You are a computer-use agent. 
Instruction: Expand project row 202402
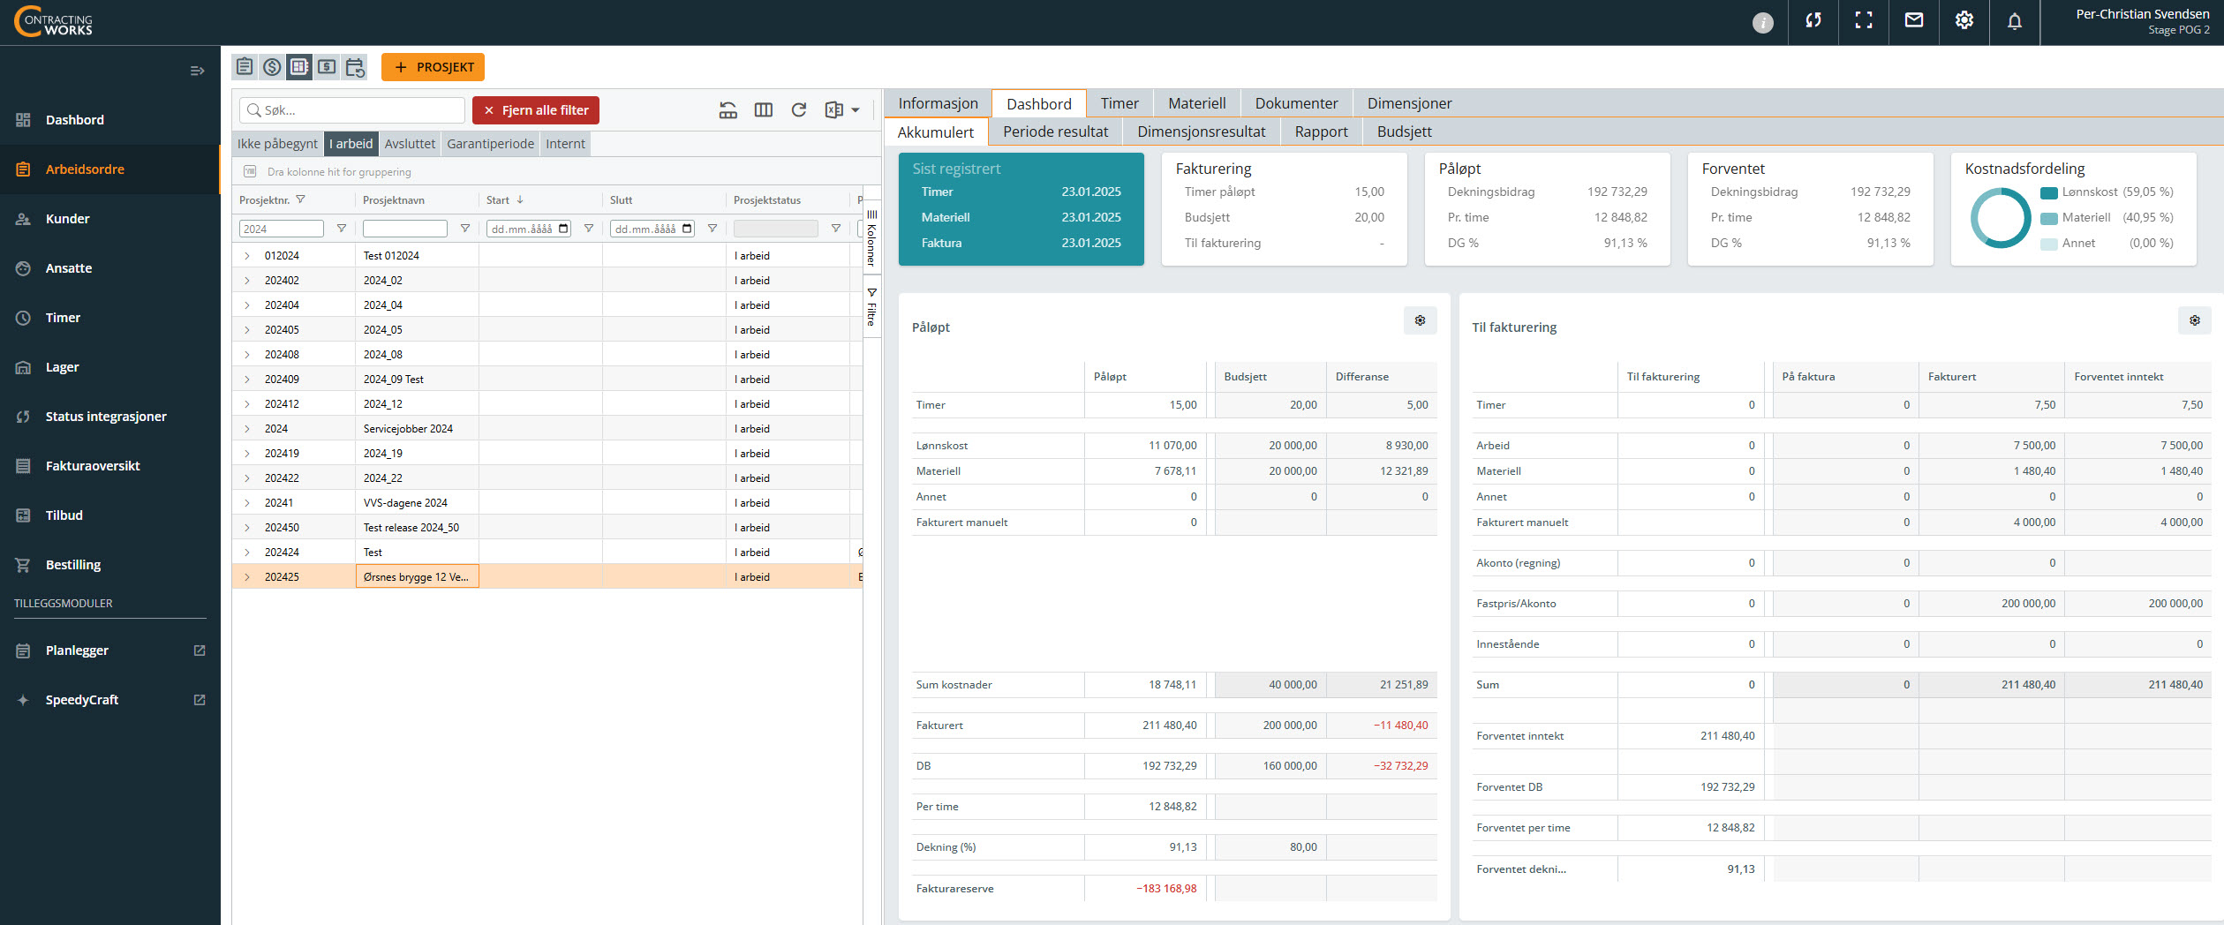pos(247,281)
